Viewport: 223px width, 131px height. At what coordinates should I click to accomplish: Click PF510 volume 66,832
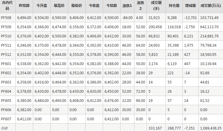[154, 36]
